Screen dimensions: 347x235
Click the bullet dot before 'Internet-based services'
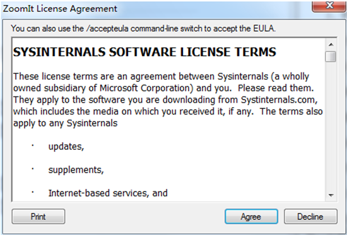[x=33, y=192]
